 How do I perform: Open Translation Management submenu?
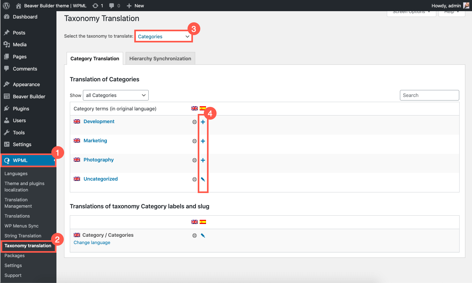click(x=18, y=203)
